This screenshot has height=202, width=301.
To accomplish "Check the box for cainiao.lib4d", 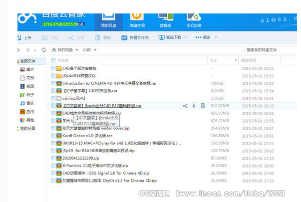I will (53, 98).
